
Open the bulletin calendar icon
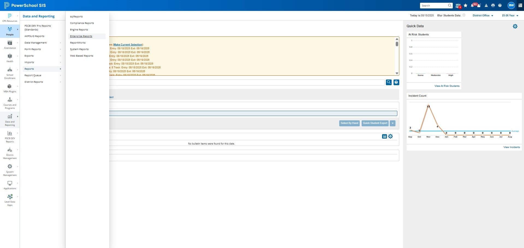[x=385, y=136]
